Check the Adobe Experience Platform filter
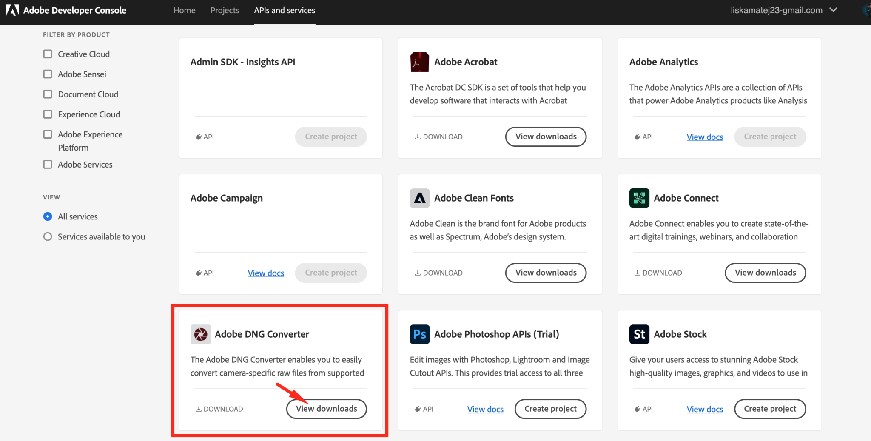Viewport: 871px width, 441px height. click(x=48, y=134)
